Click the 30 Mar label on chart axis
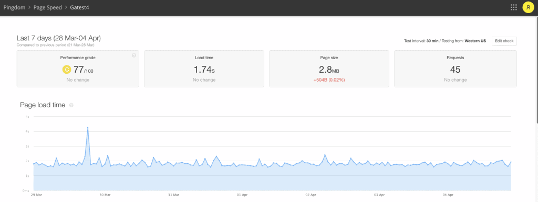The height and width of the screenshot is (202, 538). click(x=105, y=195)
